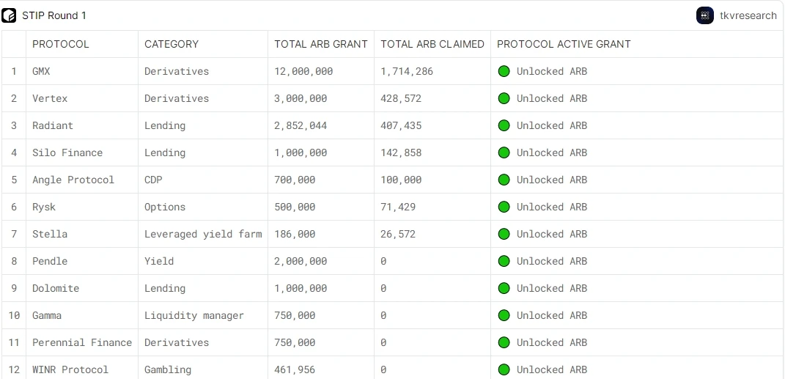Click the Dune logo icon beside STIP Round 1
785x379 pixels.
[9, 15]
